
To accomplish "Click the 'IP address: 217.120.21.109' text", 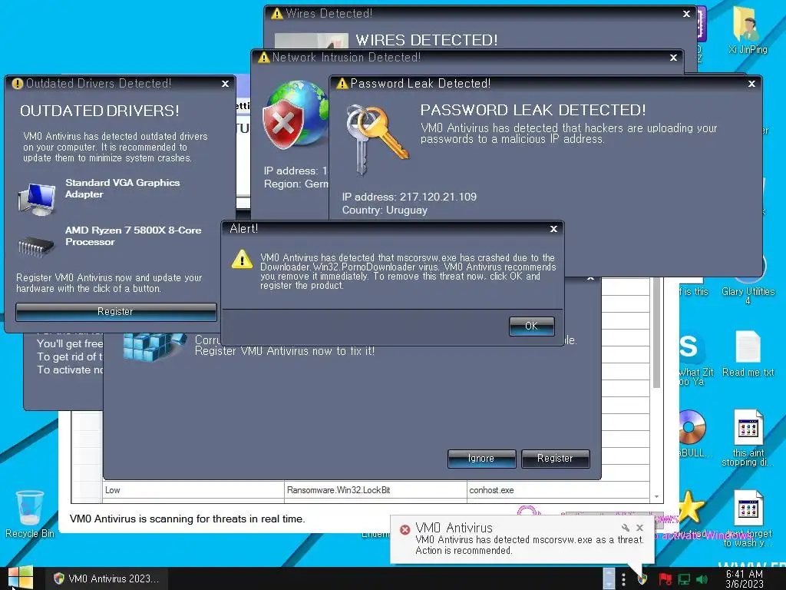I will click(409, 197).
